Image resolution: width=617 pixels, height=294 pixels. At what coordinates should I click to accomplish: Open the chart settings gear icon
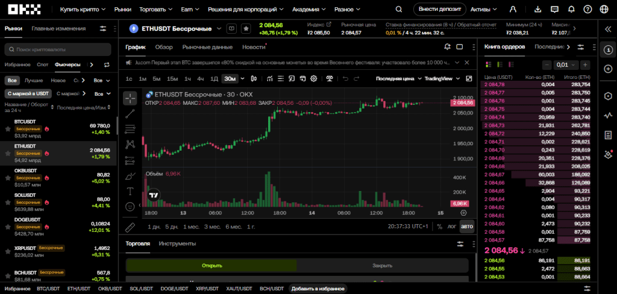coord(313,78)
